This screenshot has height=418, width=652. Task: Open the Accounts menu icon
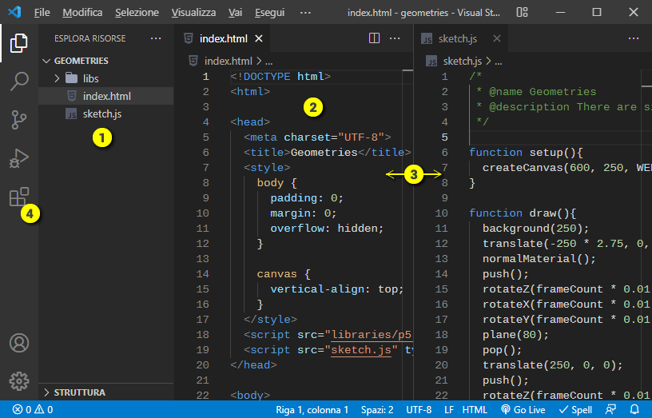(x=18, y=343)
